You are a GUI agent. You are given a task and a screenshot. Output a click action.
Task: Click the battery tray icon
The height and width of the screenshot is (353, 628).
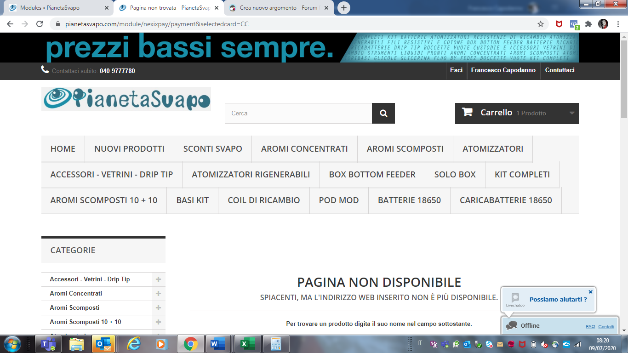click(533, 344)
